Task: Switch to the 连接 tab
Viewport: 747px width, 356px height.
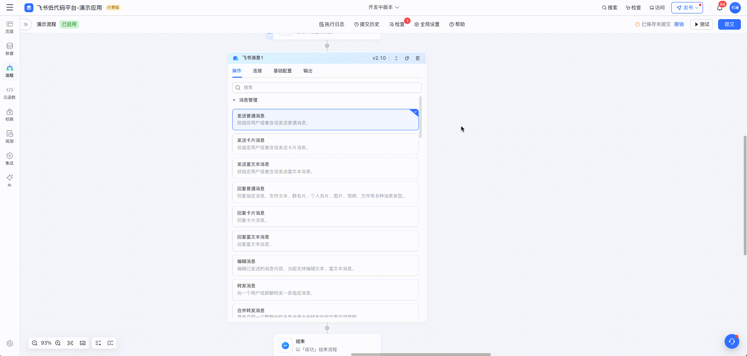Action: [x=257, y=71]
